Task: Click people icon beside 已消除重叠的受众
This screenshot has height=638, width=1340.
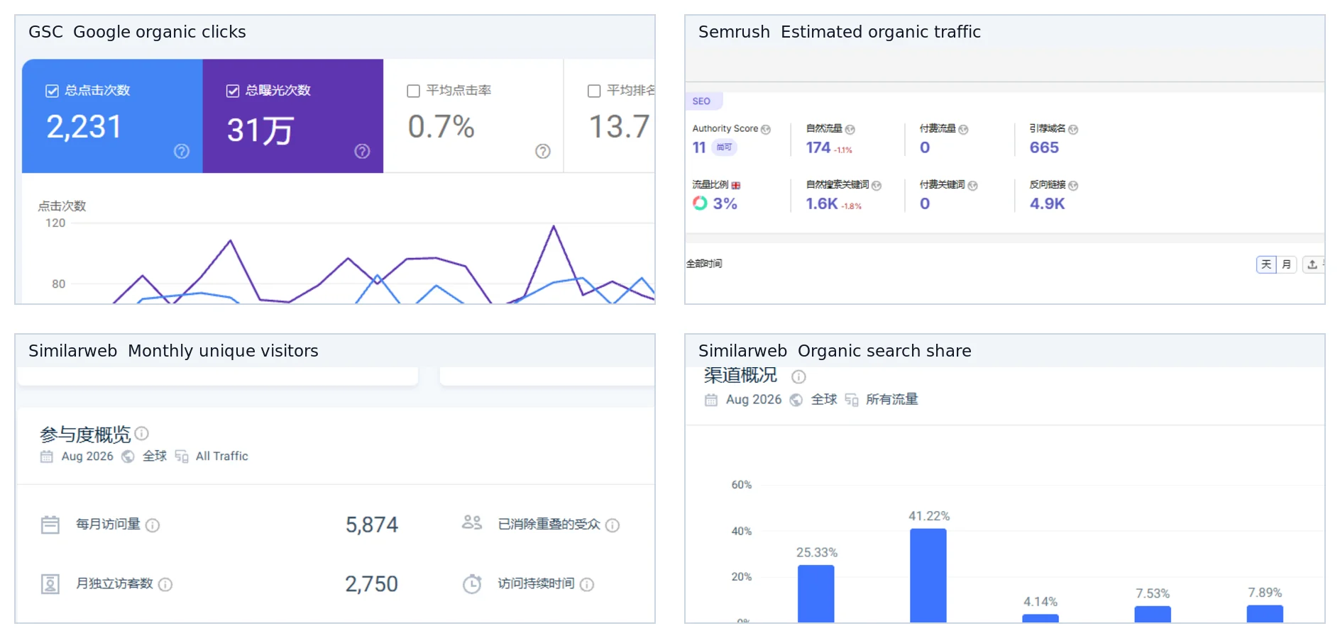Action: pos(472,522)
